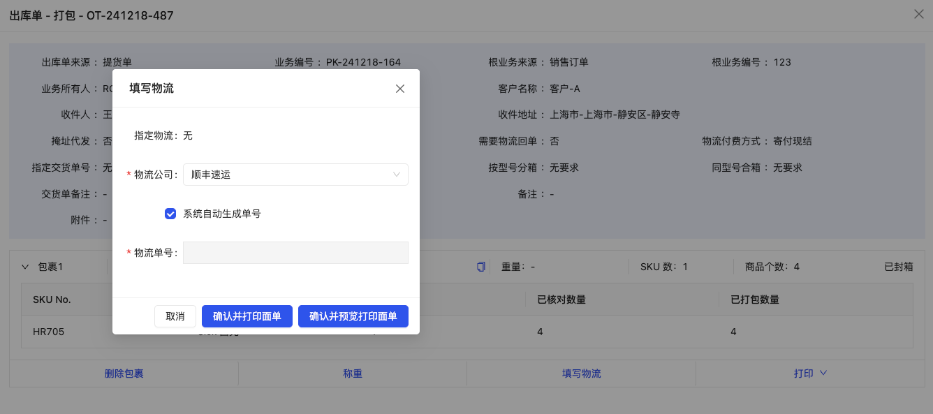Click the 取消 button
This screenshot has height=414, width=933.
[x=175, y=316]
